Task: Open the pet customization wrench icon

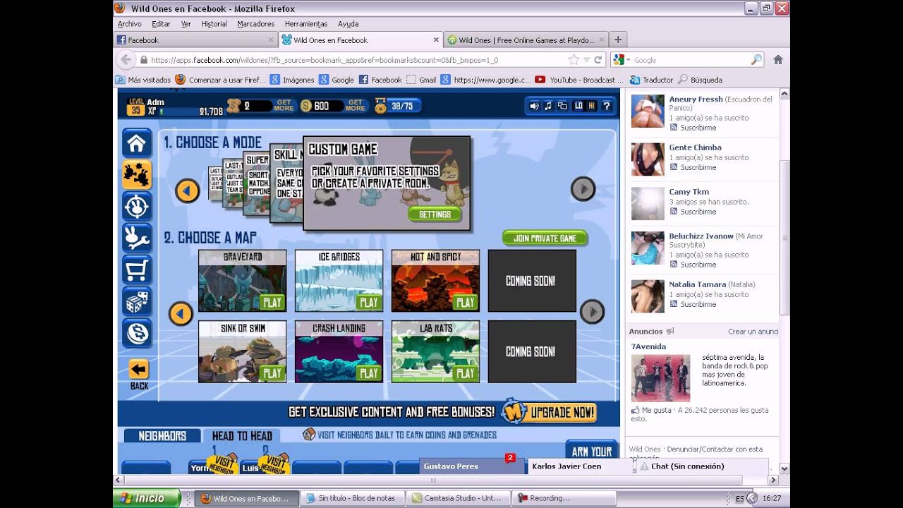Action: (137, 238)
